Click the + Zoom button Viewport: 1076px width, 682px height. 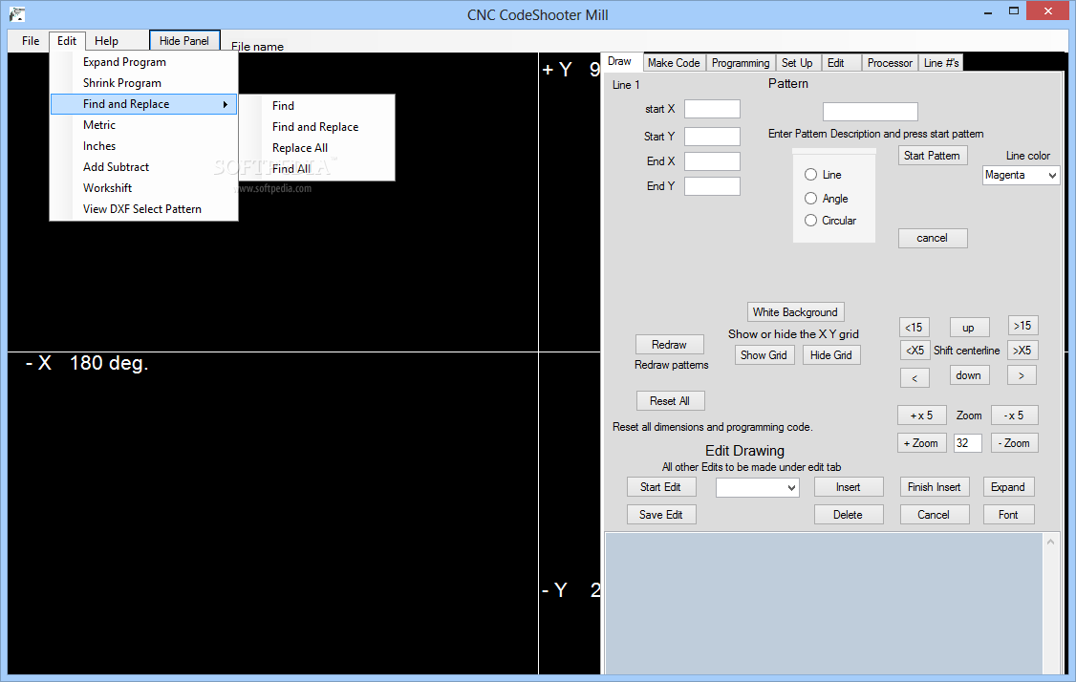pyautogui.click(x=921, y=443)
